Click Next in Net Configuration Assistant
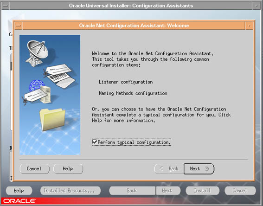The height and width of the screenshot is (206, 263). tap(199, 168)
